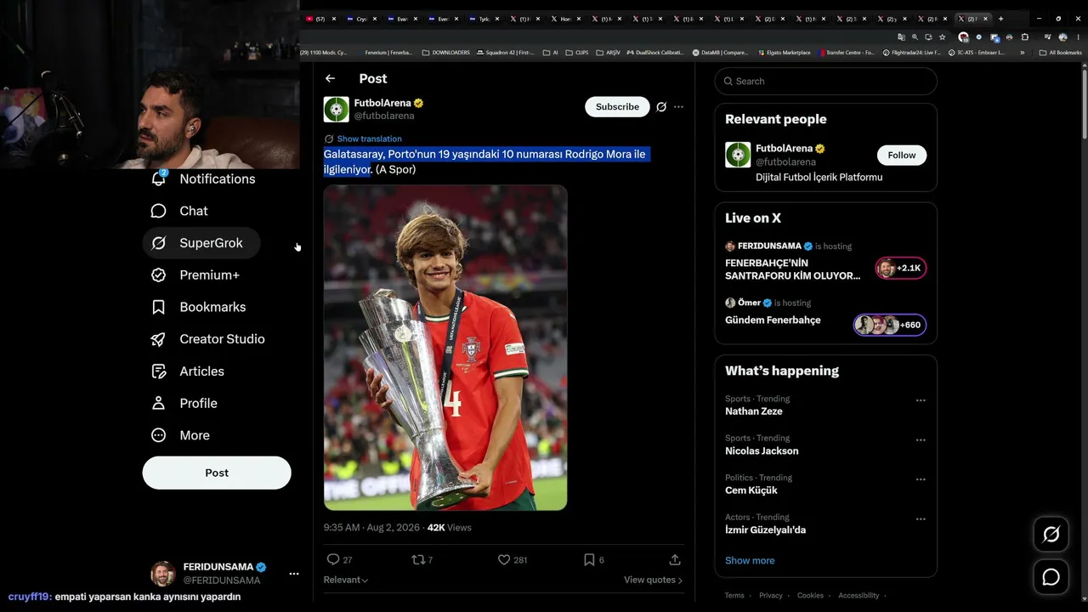Viewport: 1088px width, 612px height.
Task: Reply to the post via comment icon
Action: click(x=333, y=559)
